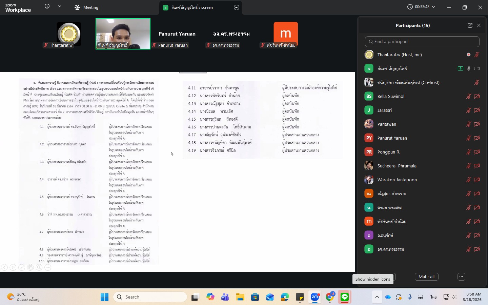488x305 pixels.
Task: Open see-all-slides icon in slideshow controls
Action: (30, 267)
